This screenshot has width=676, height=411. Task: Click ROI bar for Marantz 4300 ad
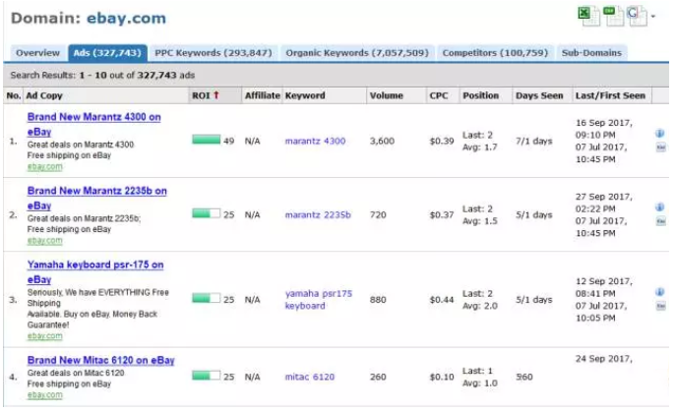pos(206,141)
